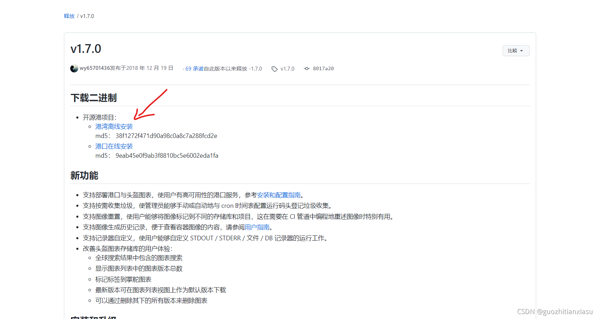Download the 港湾离线安装 offline installer

[114, 127]
